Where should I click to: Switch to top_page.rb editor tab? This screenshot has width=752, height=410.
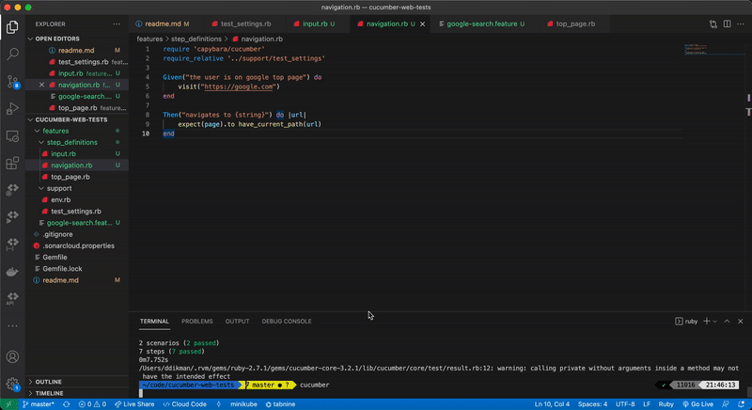575,24
